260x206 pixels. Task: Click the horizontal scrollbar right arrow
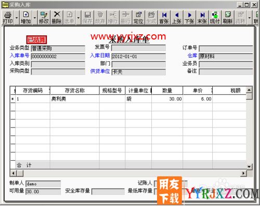pyautogui.click(x=244, y=173)
